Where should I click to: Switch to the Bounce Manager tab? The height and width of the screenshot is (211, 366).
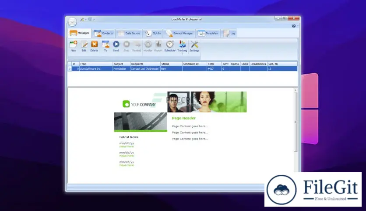coord(179,33)
